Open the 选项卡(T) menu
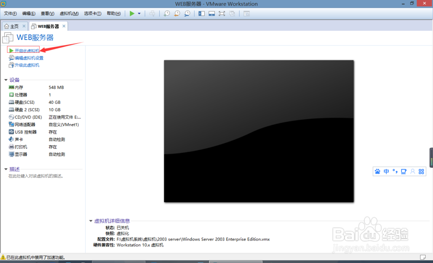 pyautogui.click(x=93, y=13)
